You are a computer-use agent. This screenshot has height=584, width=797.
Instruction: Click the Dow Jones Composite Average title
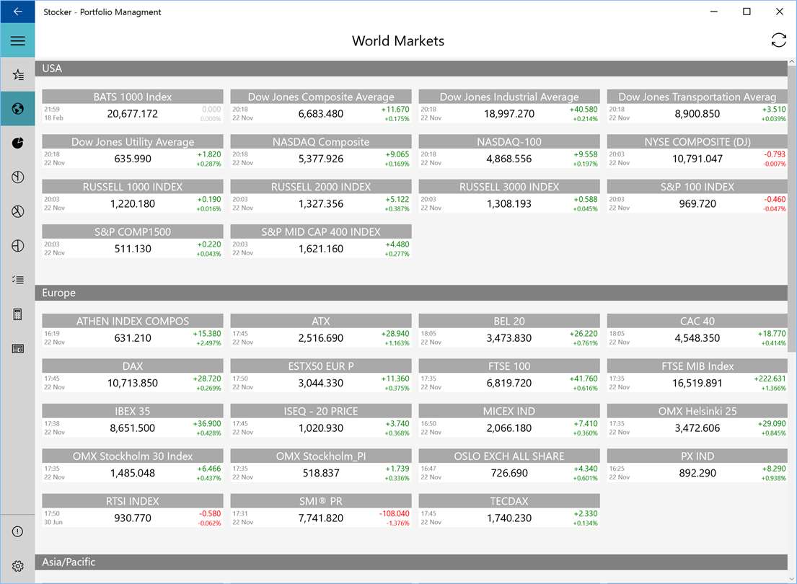click(321, 97)
